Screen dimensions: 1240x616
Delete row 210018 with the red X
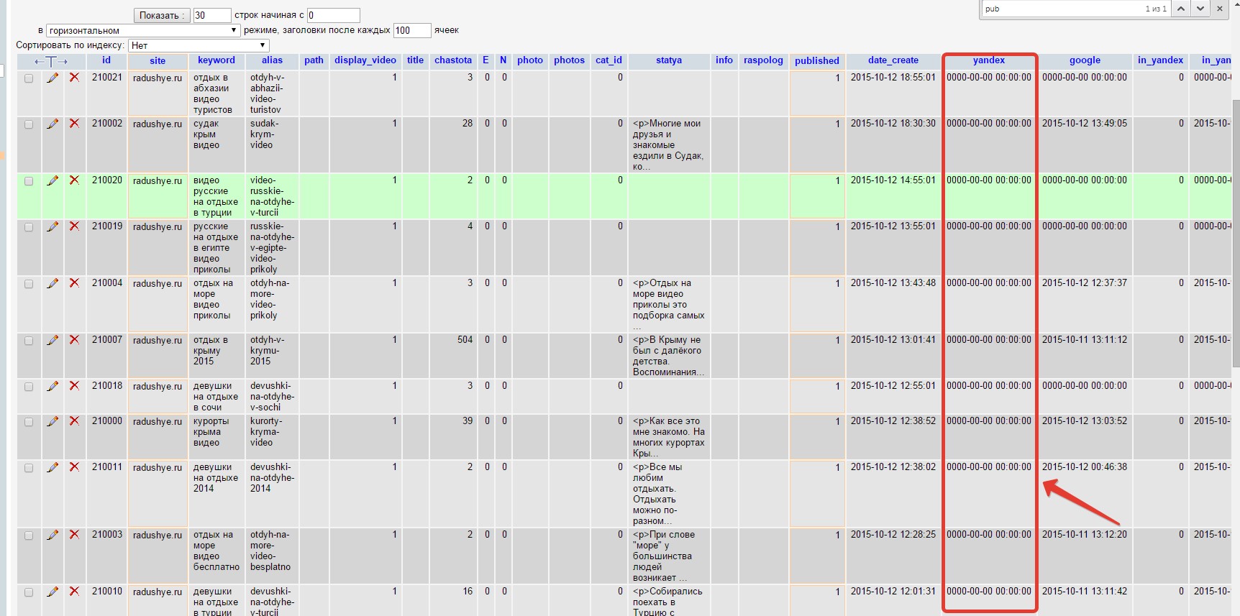click(x=74, y=385)
